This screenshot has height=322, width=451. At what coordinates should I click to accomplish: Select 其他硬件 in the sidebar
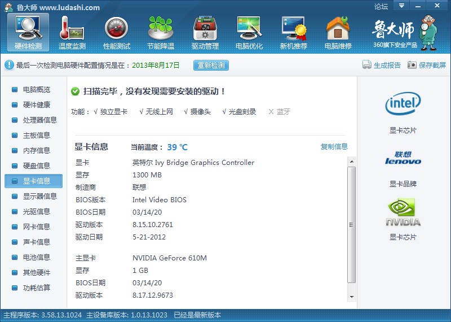(x=36, y=272)
